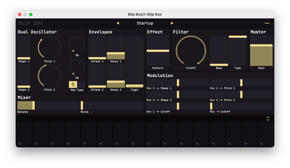Select the square wave Mod Type icon
Screen dimensions: 290x168
(72, 84)
